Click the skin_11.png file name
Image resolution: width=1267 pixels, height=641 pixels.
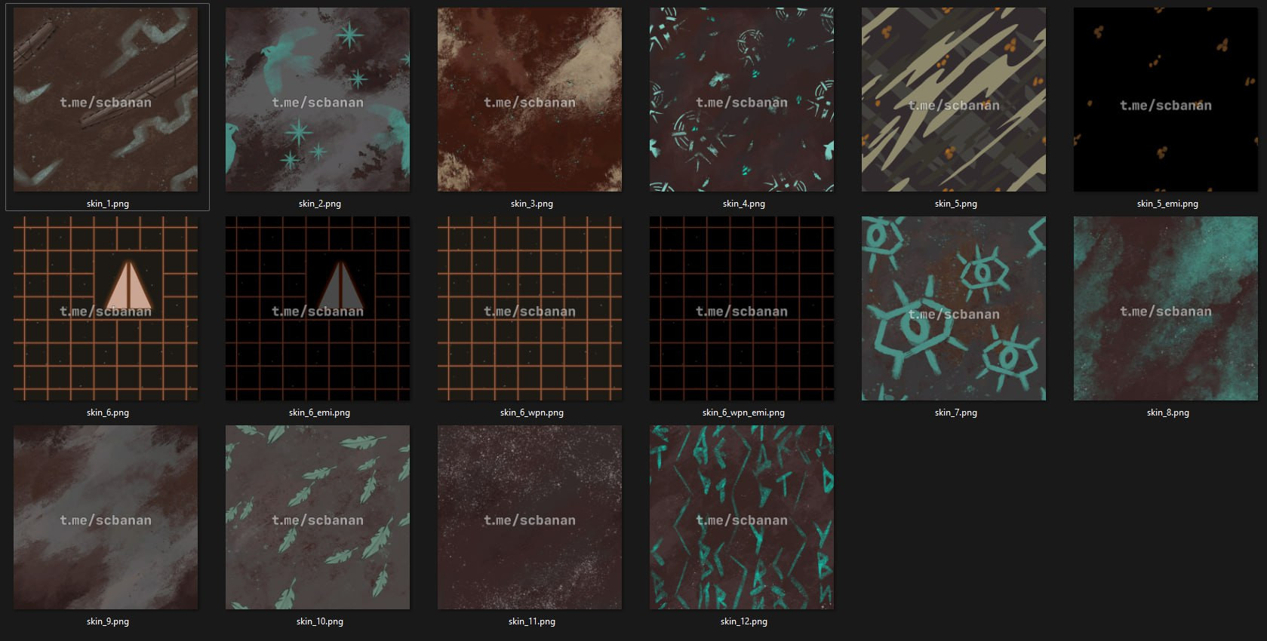coord(532,621)
